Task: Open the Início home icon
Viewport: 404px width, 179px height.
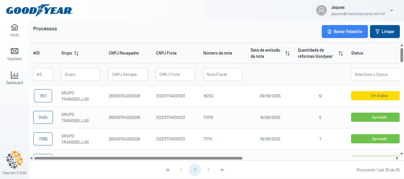Action: pyautogui.click(x=14, y=27)
